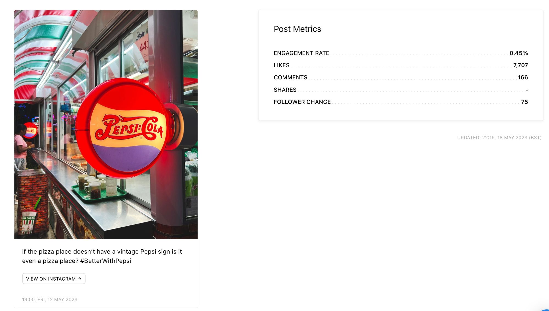Open the Pepsi-Cola sign post image
Screen dimensions: 549x311
tap(106, 125)
